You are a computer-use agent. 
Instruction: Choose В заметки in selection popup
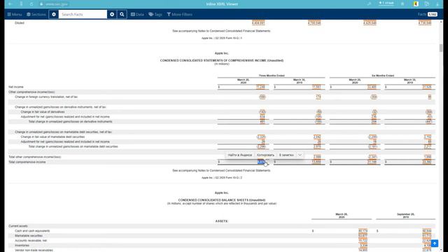coord(286,155)
